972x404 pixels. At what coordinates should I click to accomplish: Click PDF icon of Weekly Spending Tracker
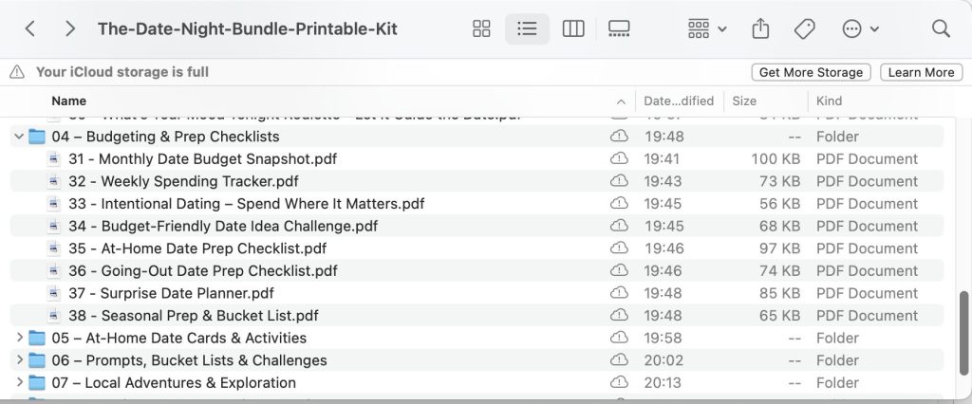point(54,181)
